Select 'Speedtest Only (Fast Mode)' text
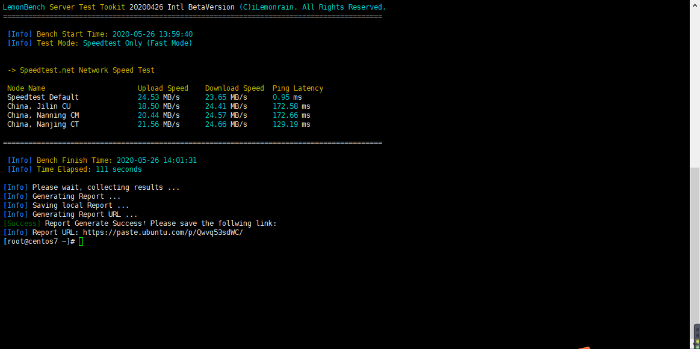 tap(137, 43)
